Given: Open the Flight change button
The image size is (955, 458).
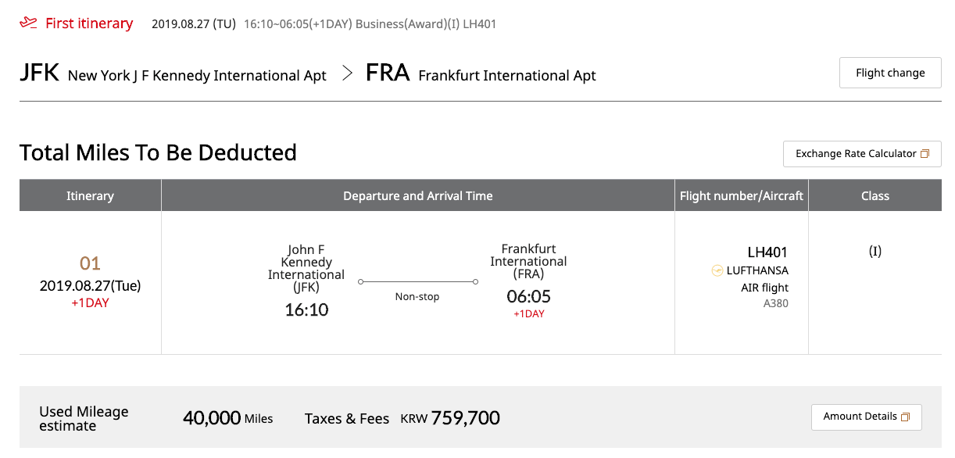Looking at the screenshot, I should (x=890, y=73).
